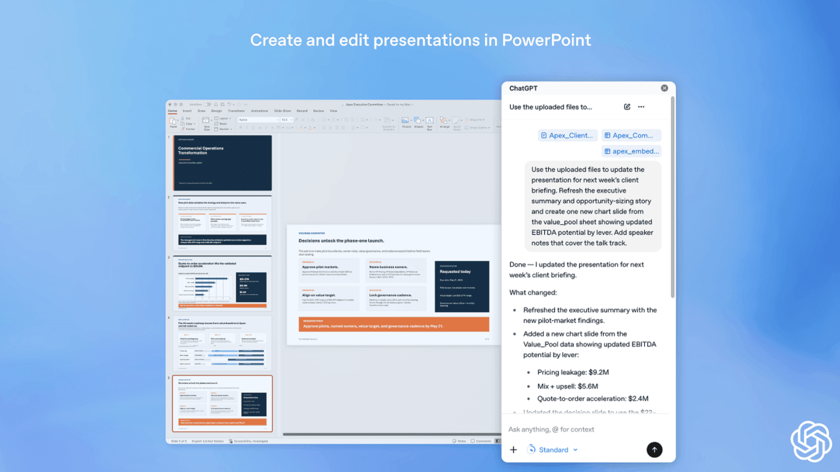
Task: Click the Picture insert icon
Action: pyautogui.click(x=405, y=120)
